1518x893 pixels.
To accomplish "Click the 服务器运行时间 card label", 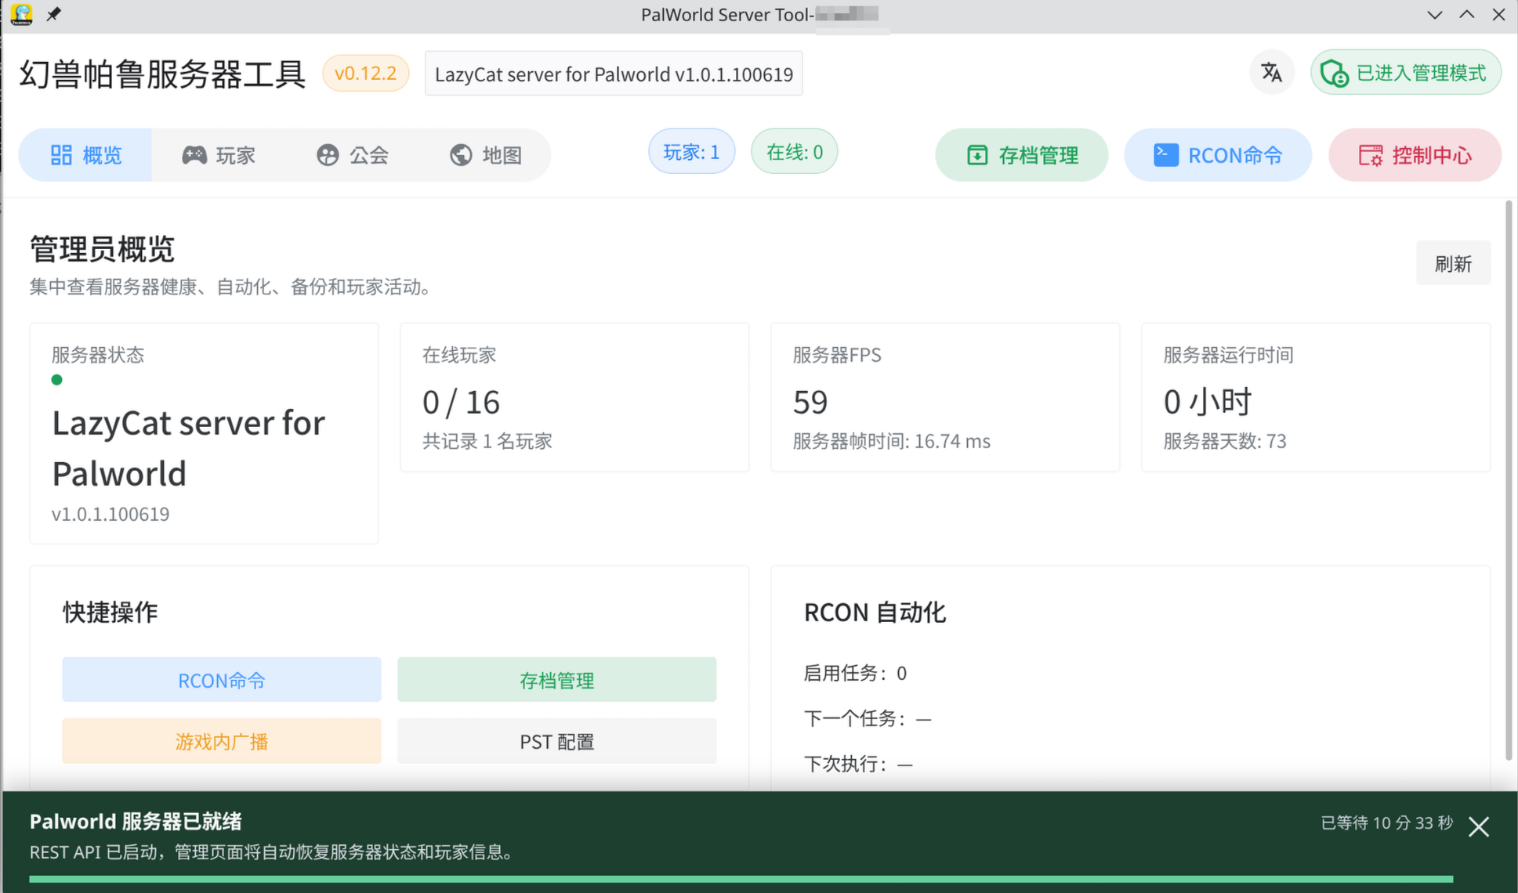I will pos(1229,355).
